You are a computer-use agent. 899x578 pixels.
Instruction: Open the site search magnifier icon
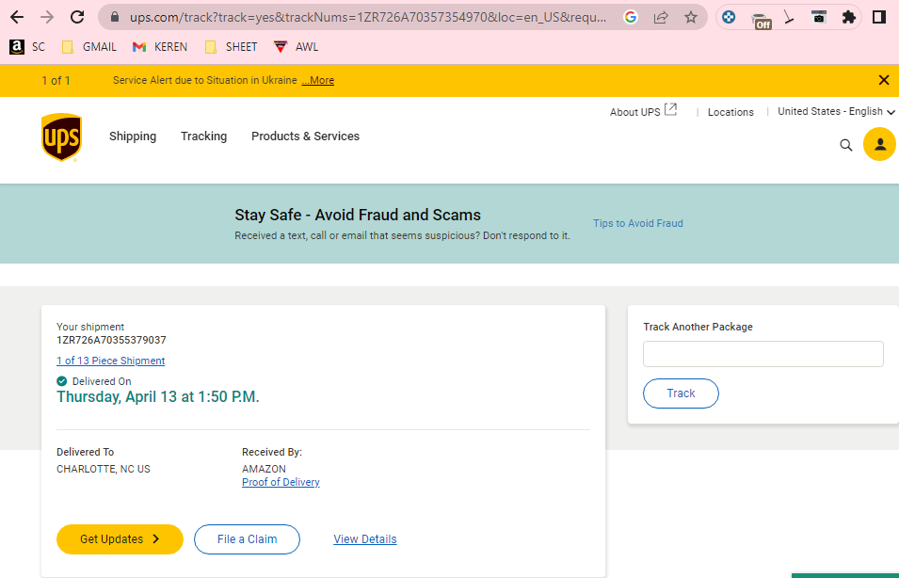tap(845, 145)
